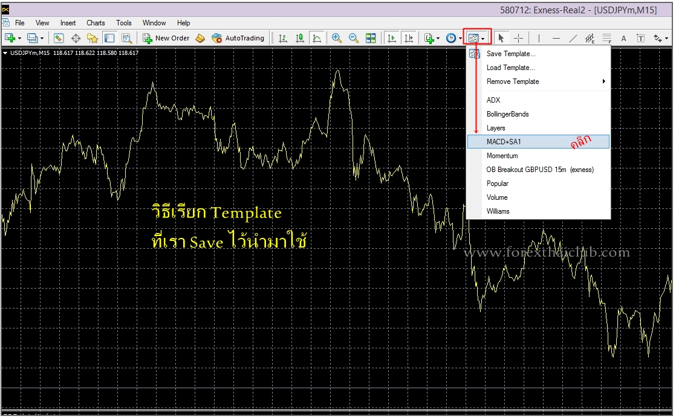The image size is (676, 419).
Task: Click the Arrows objects icon
Action: [658, 38]
